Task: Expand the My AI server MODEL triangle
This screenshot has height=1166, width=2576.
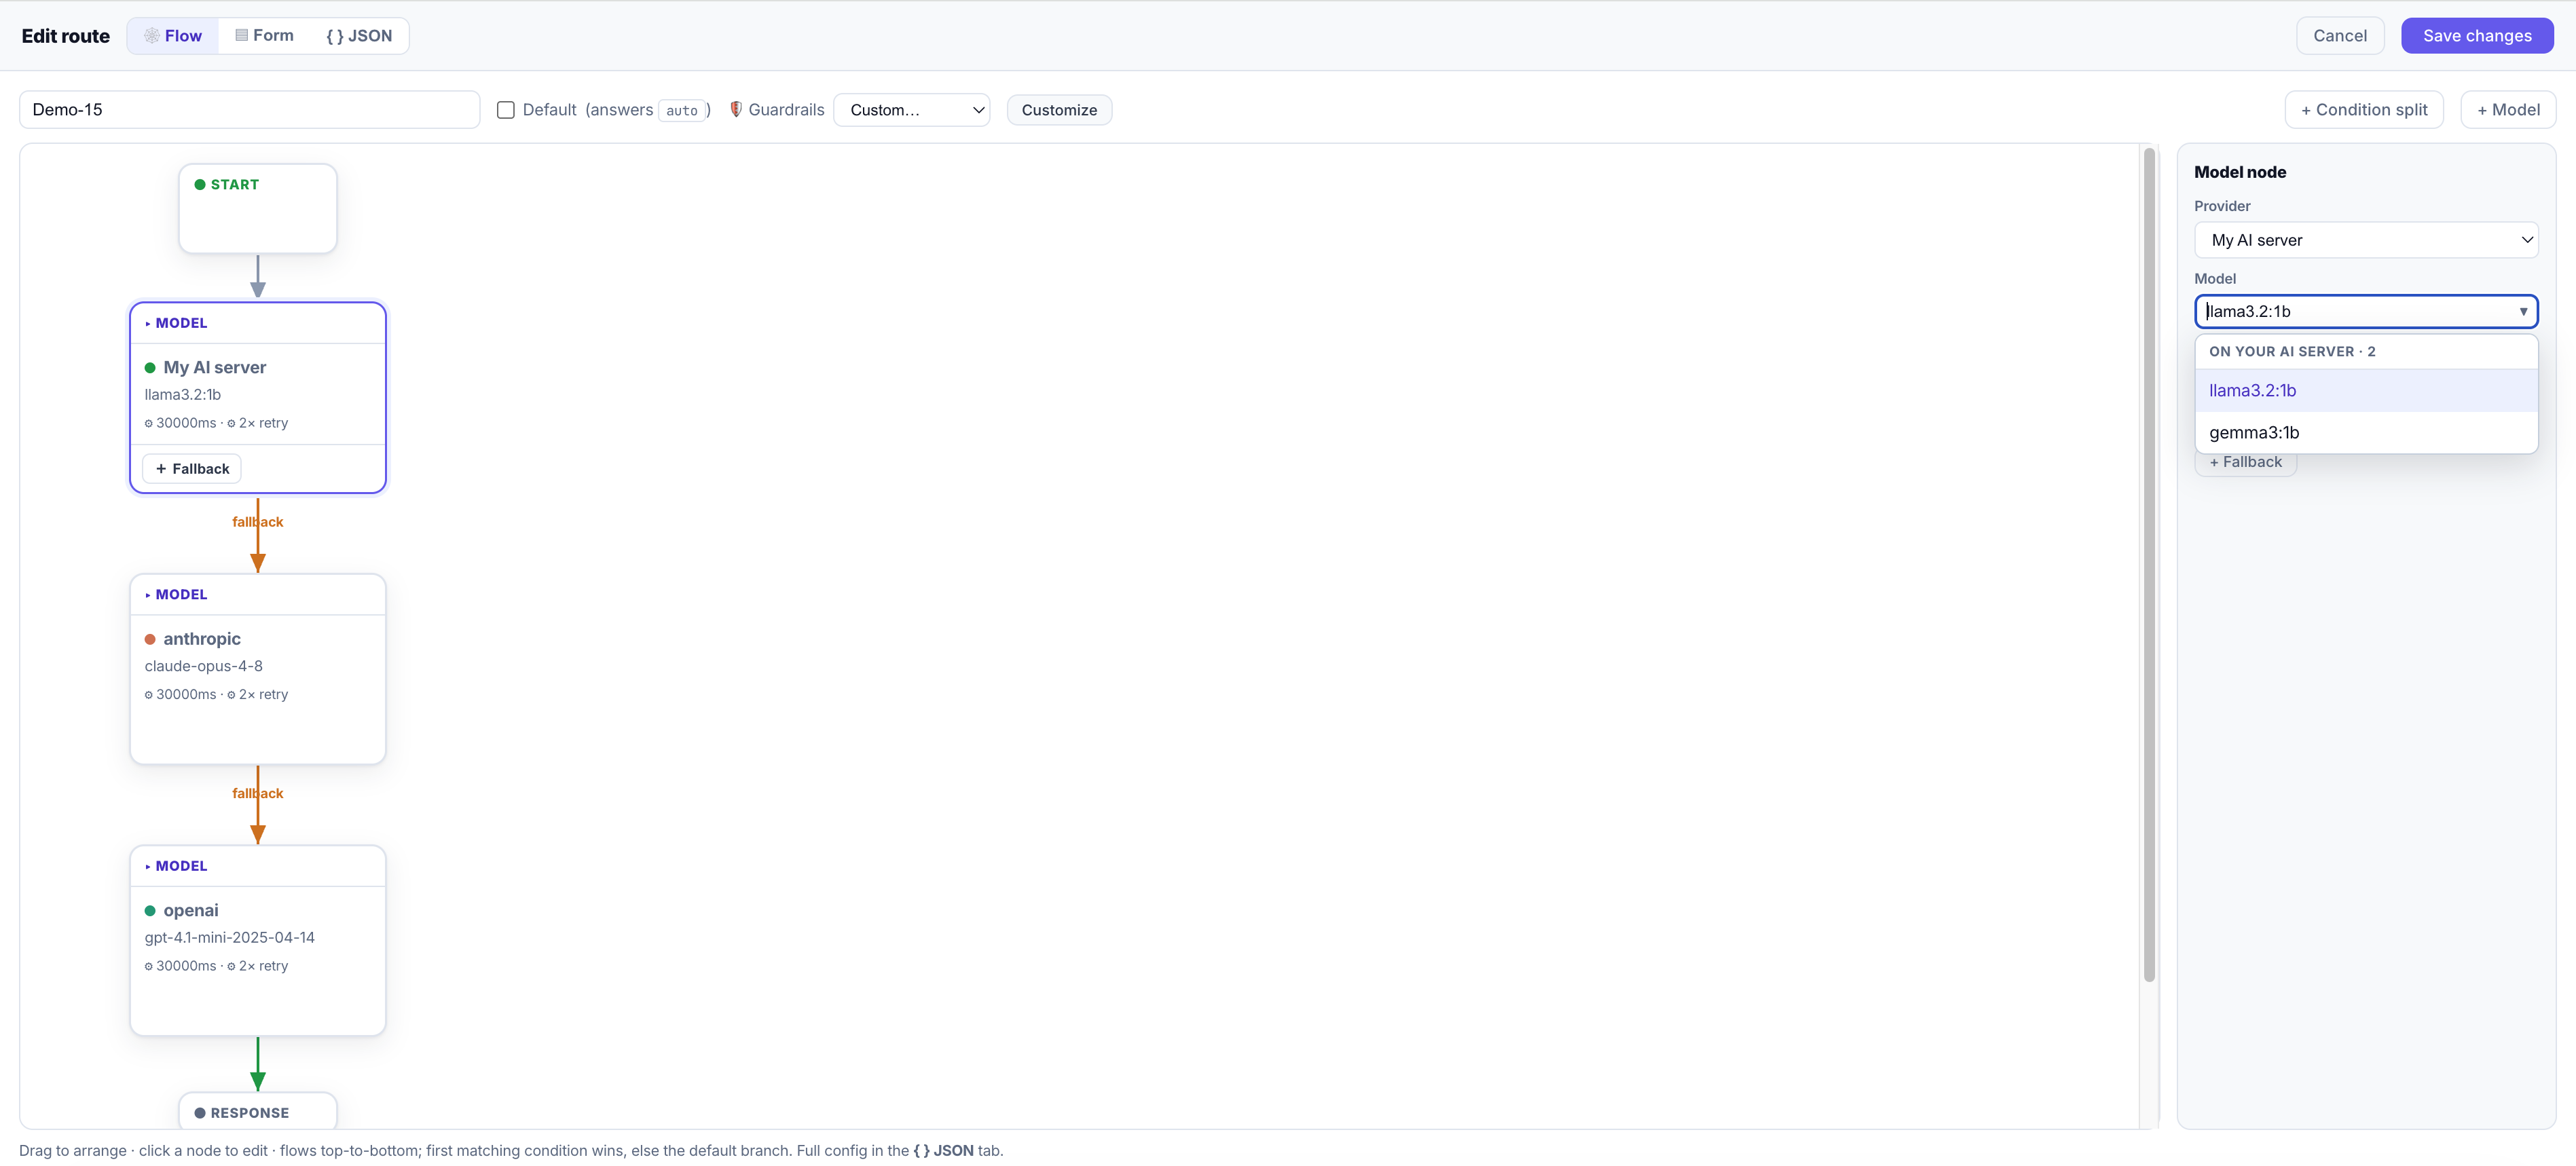Action: 148,324
